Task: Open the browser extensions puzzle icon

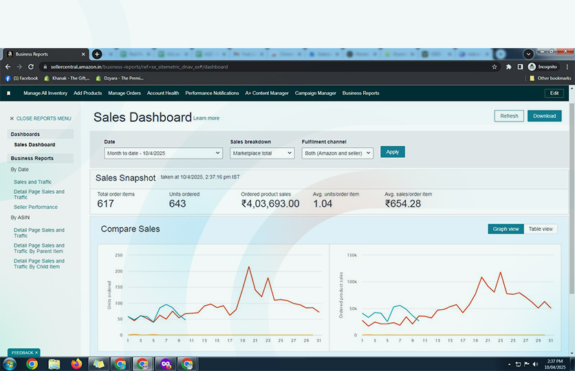Action: pos(509,67)
